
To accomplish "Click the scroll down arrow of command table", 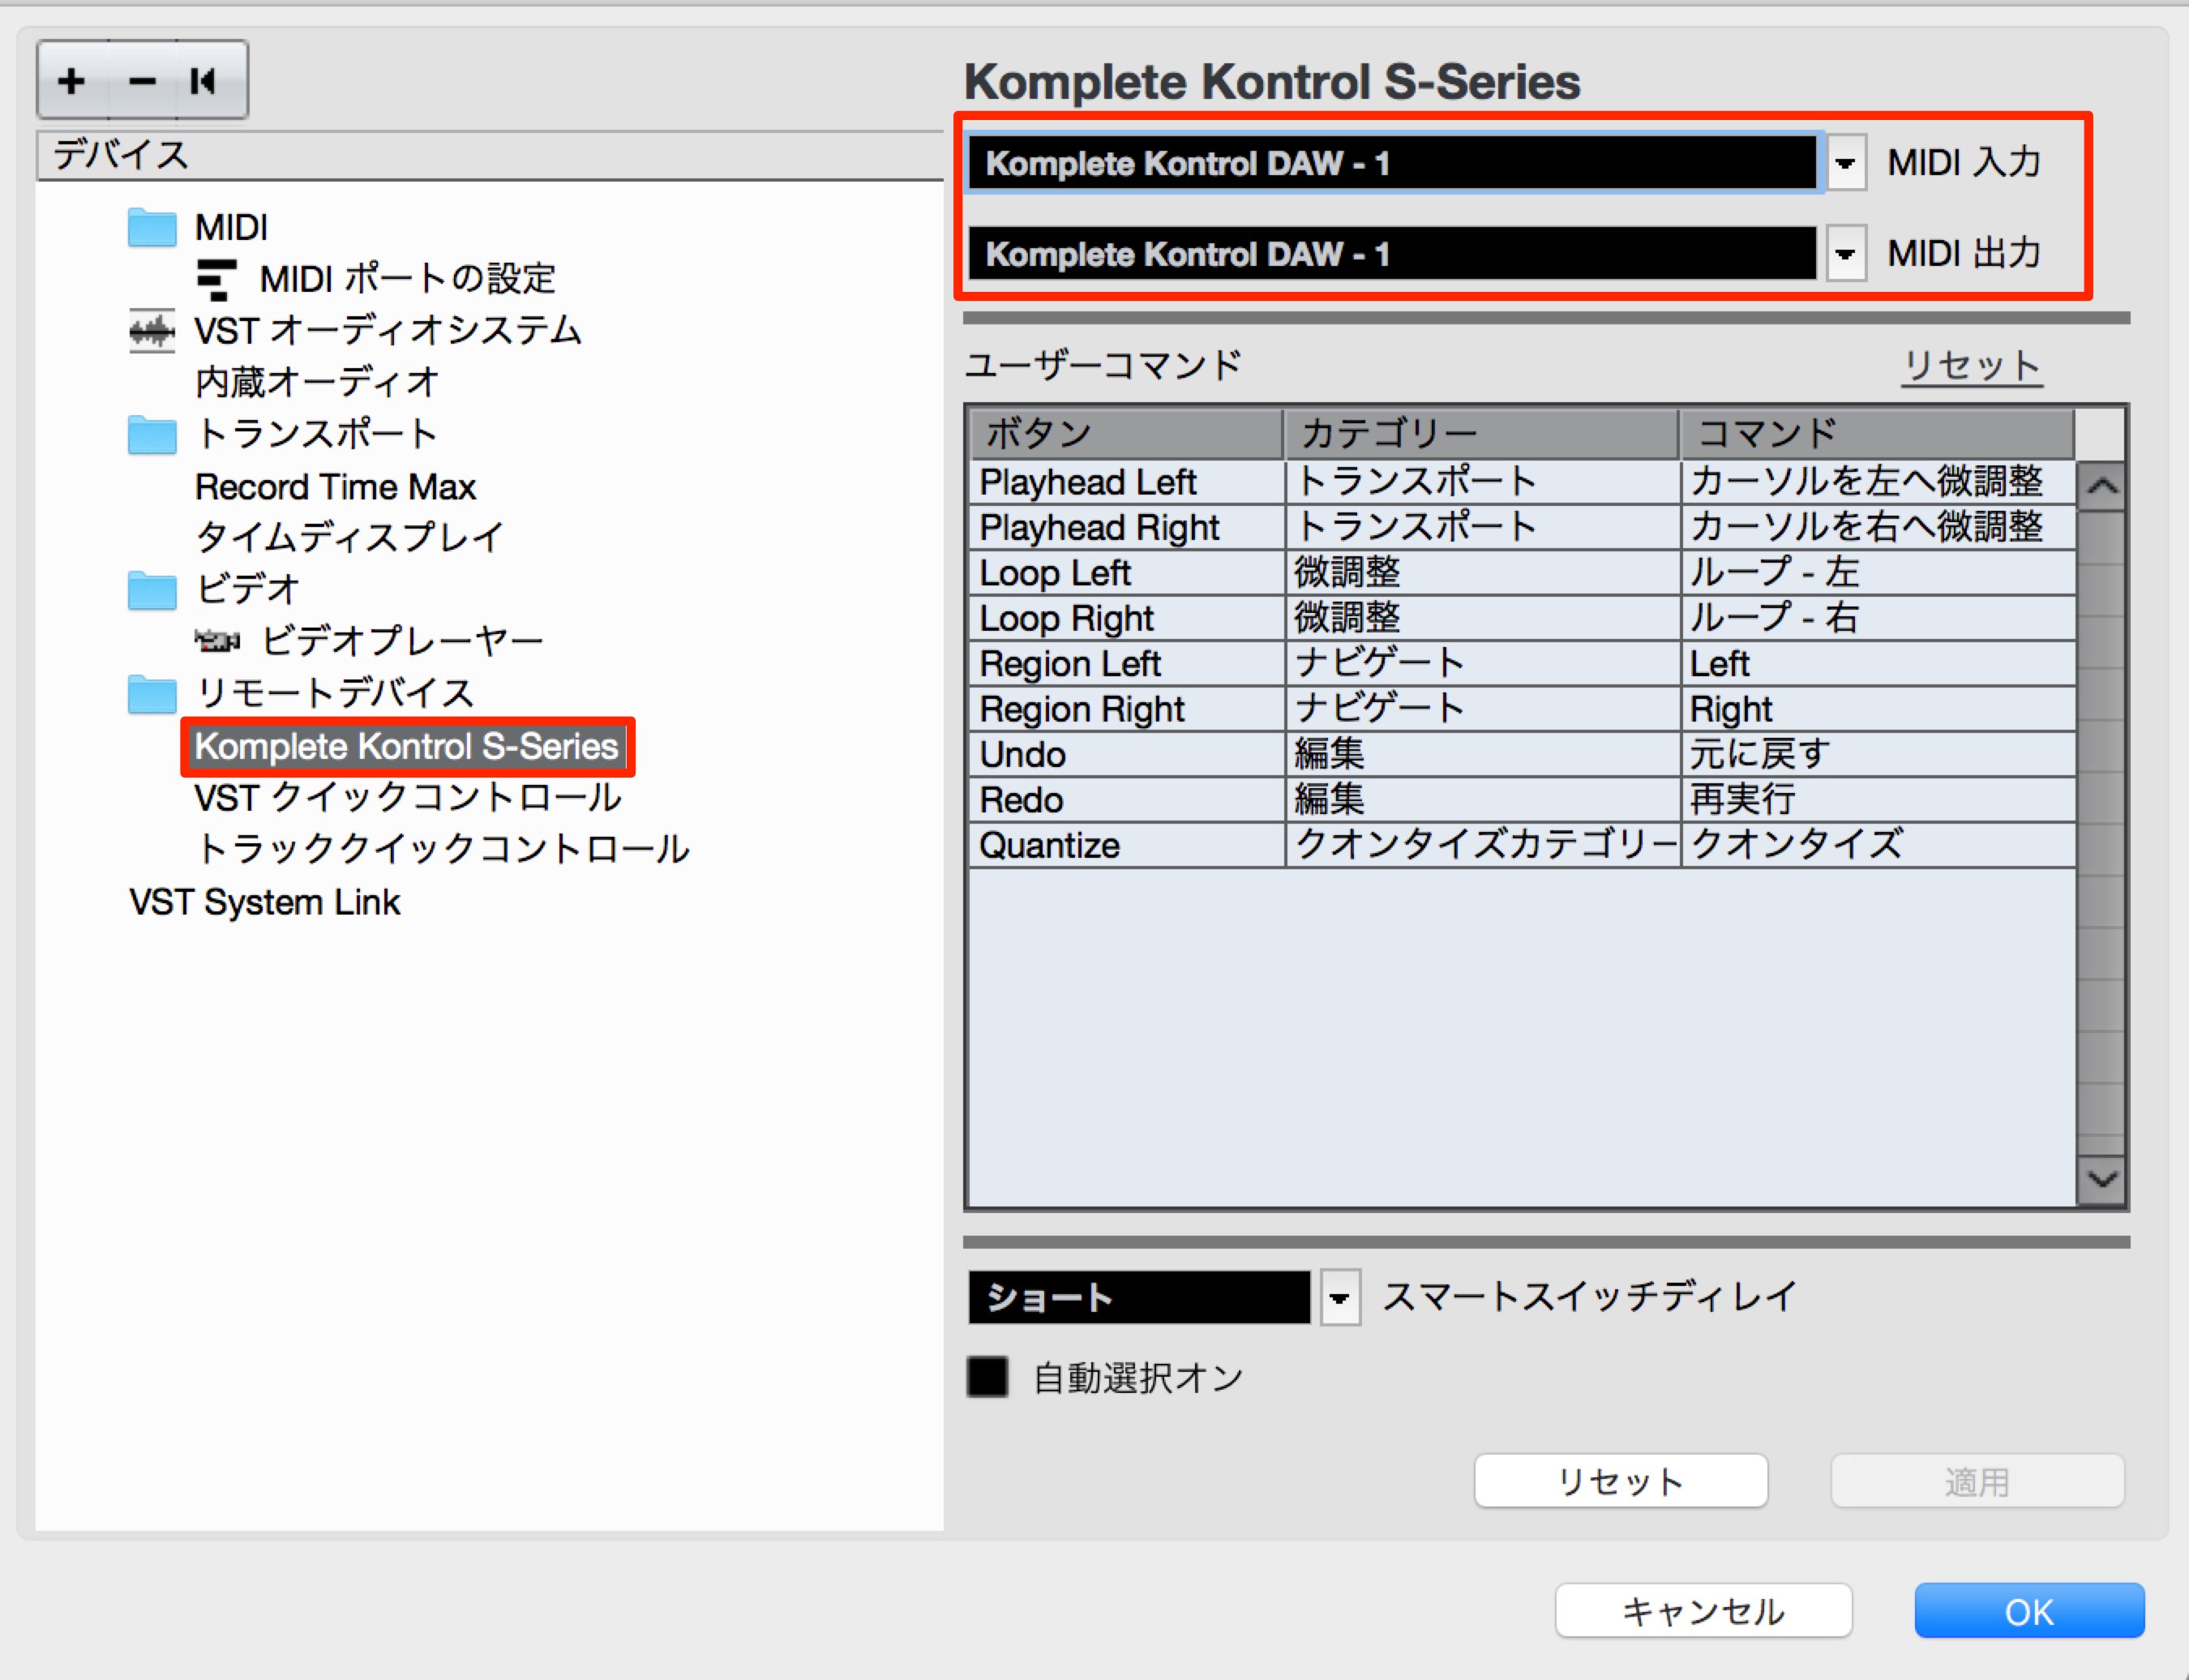I will tap(2101, 1180).
